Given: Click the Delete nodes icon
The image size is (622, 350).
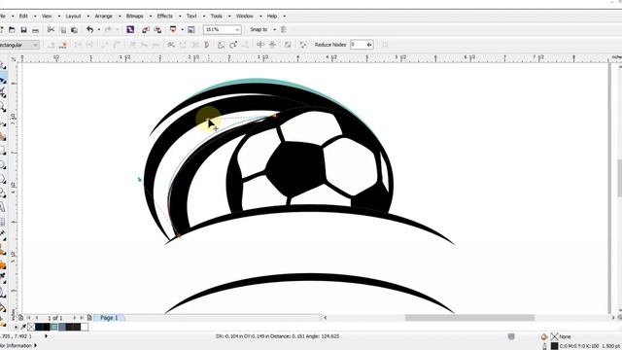Looking at the screenshot, I should point(63,45).
